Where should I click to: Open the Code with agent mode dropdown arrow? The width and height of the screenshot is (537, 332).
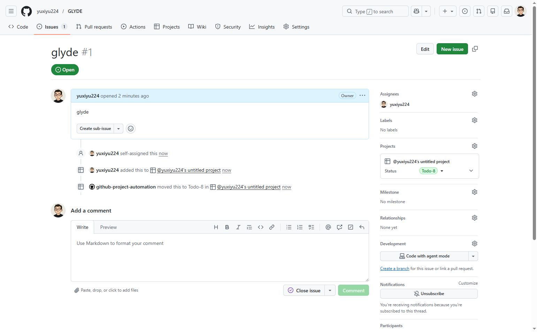point(473,256)
